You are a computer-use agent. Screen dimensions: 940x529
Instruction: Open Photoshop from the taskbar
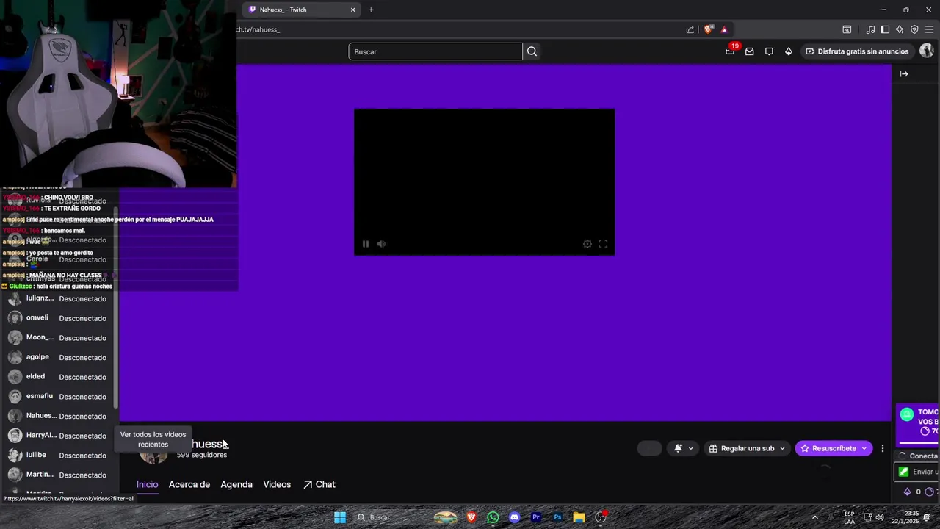tap(557, 517)
